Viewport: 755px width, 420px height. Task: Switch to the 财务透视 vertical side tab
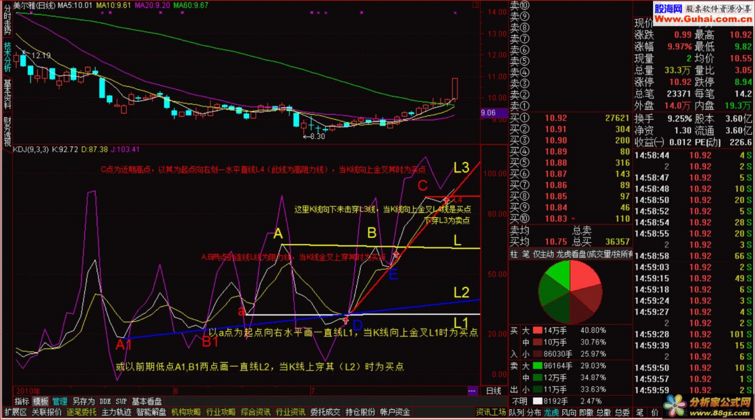coord(7,131)
